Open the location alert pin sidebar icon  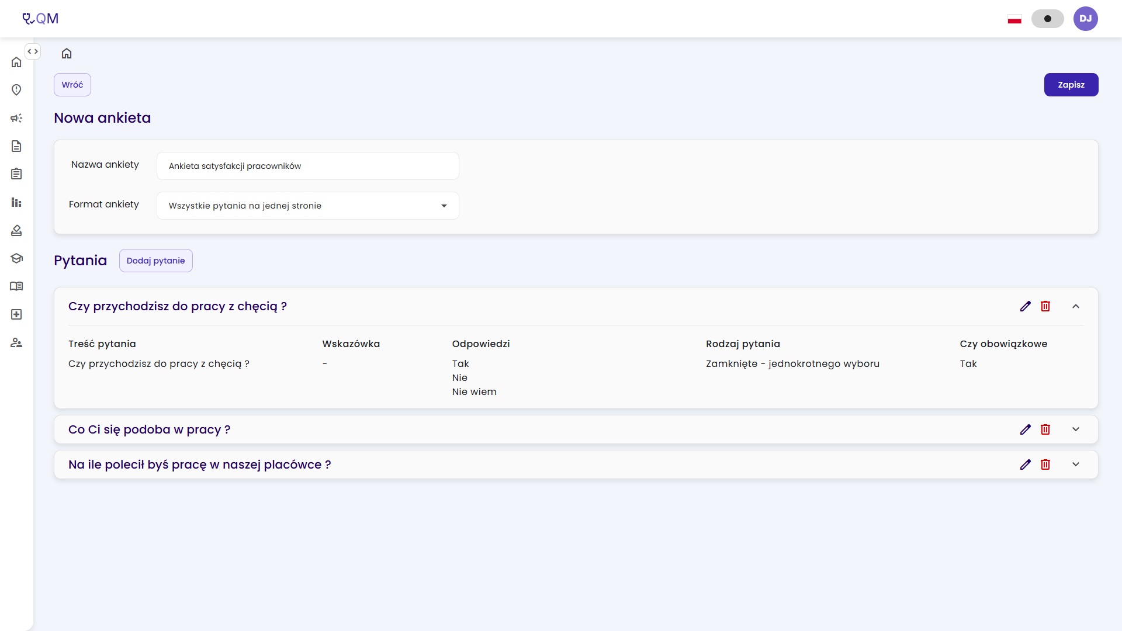16,90
